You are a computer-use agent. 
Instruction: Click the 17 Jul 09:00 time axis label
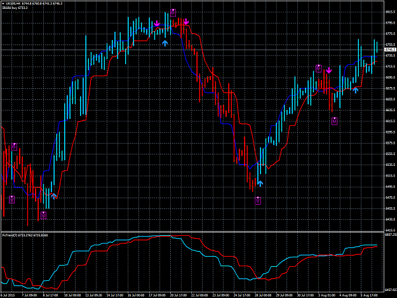pos(158,295)
